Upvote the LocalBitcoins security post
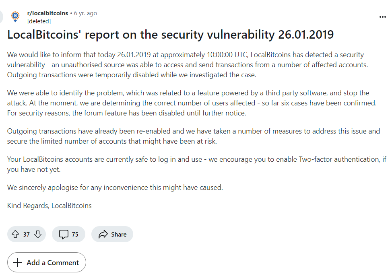392x276 pixels. point(15,234)
